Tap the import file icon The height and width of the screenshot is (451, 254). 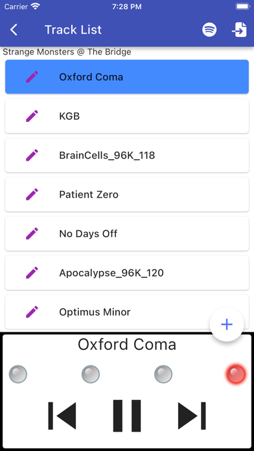pos(240,30)
